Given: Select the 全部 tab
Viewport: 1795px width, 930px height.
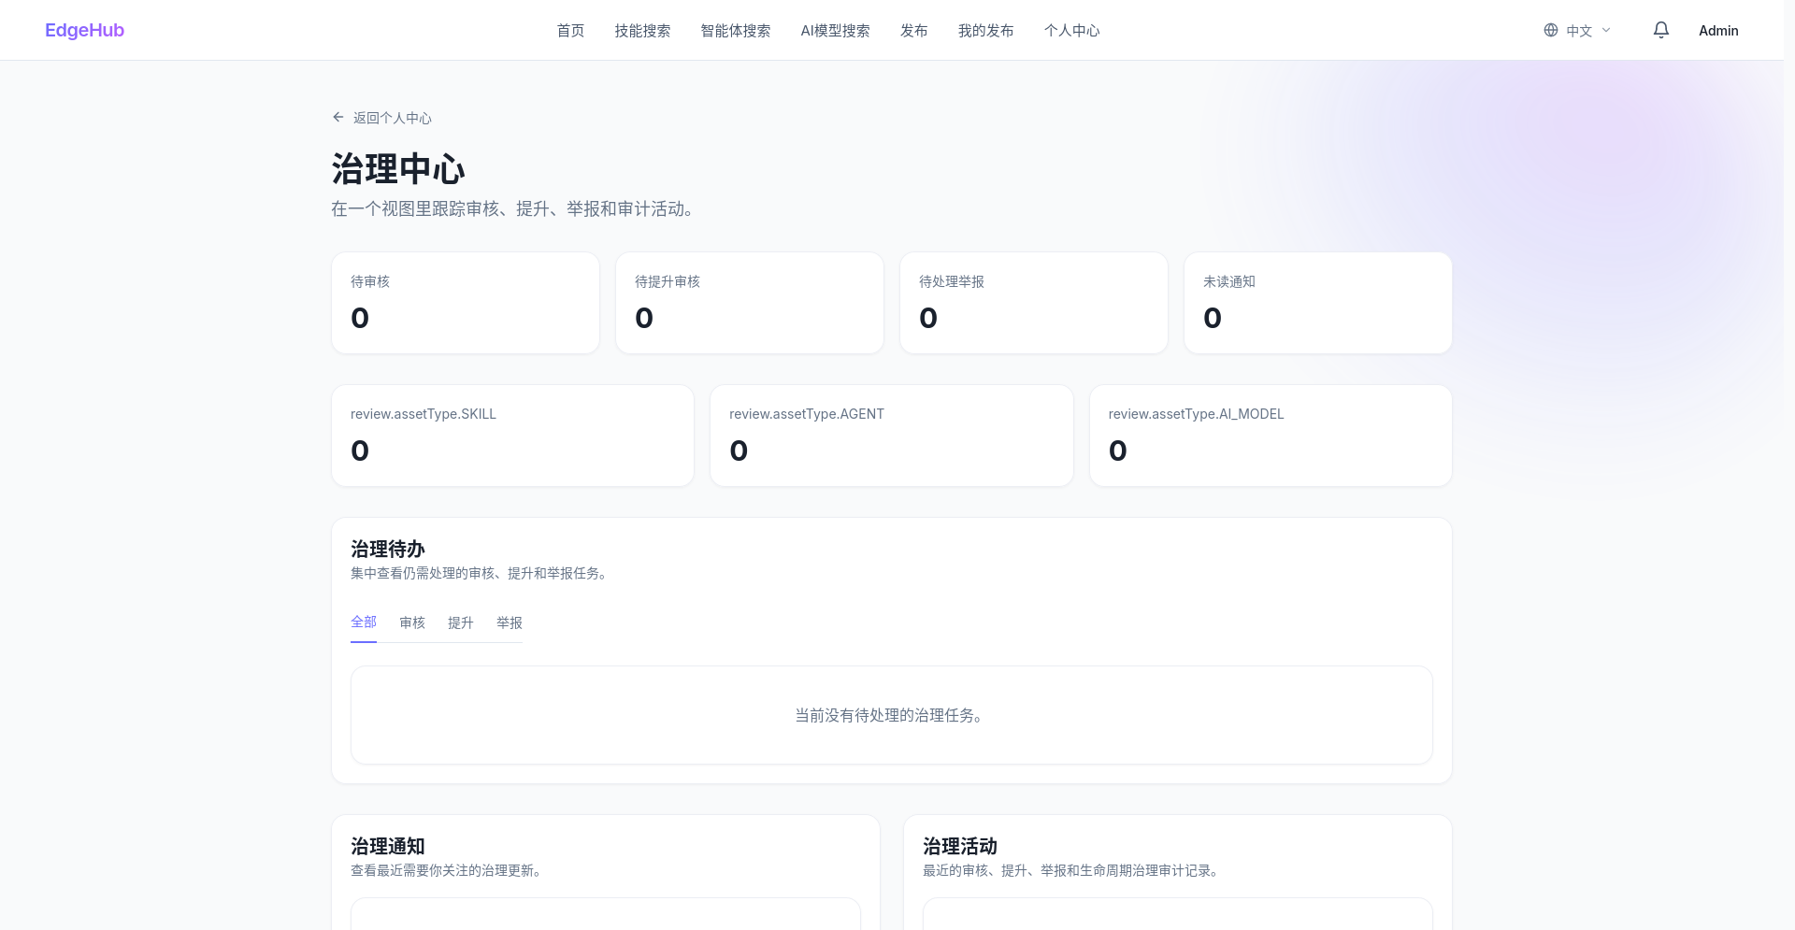Looking at the screenshot, I should click(x=364, y=622).
